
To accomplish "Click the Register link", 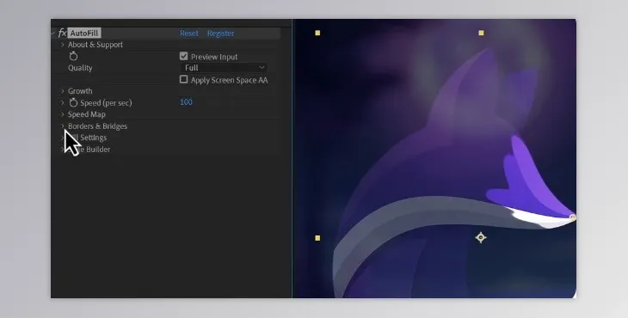I will 221,34.
